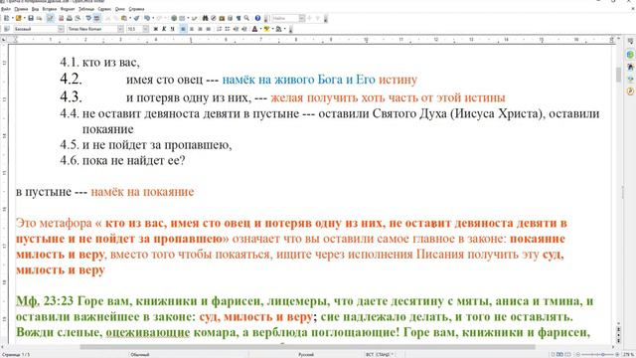The width and height of the screenshot is (636, 358).
Task: Click the Find search text field
Action: [285, 18]
